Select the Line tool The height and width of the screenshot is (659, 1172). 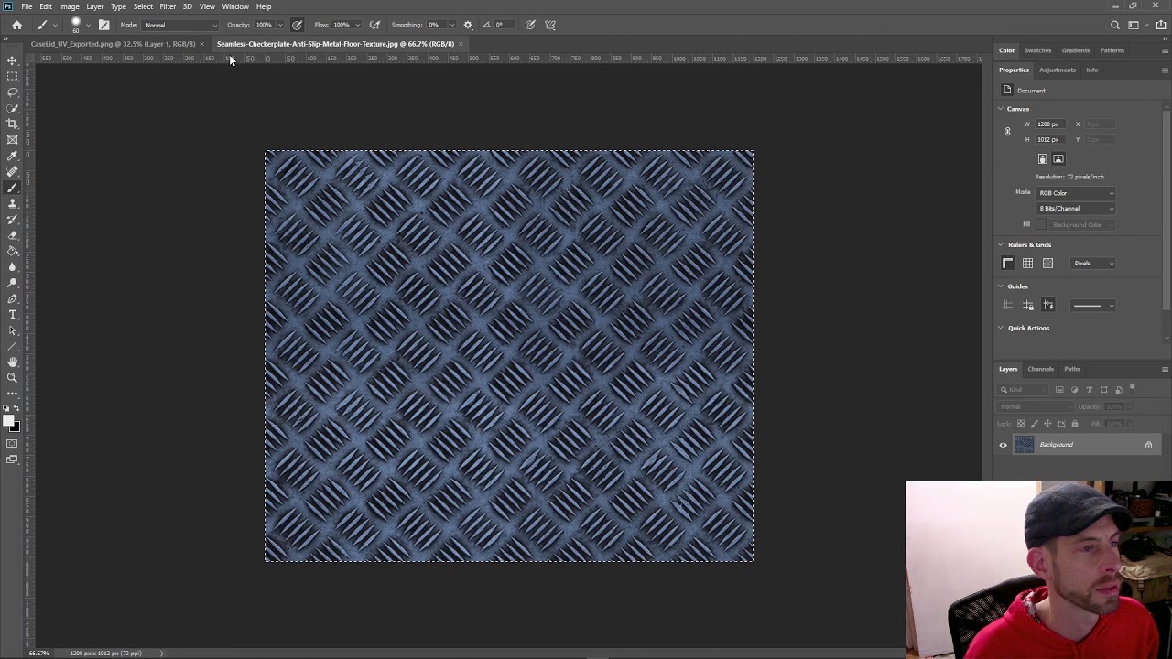pyautogui.click(x=12, y=347)
